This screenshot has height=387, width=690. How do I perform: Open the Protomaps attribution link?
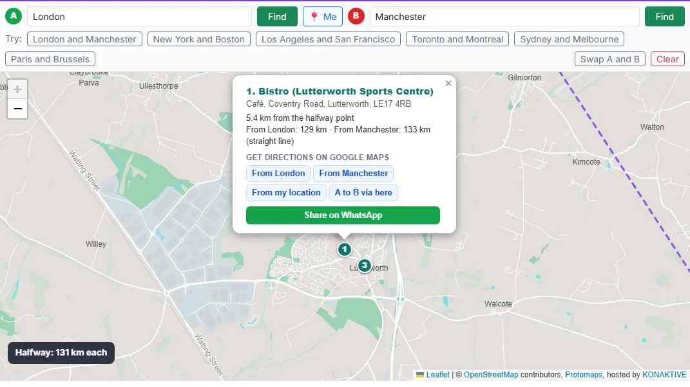pyautogui.click(x=584, y=375)
